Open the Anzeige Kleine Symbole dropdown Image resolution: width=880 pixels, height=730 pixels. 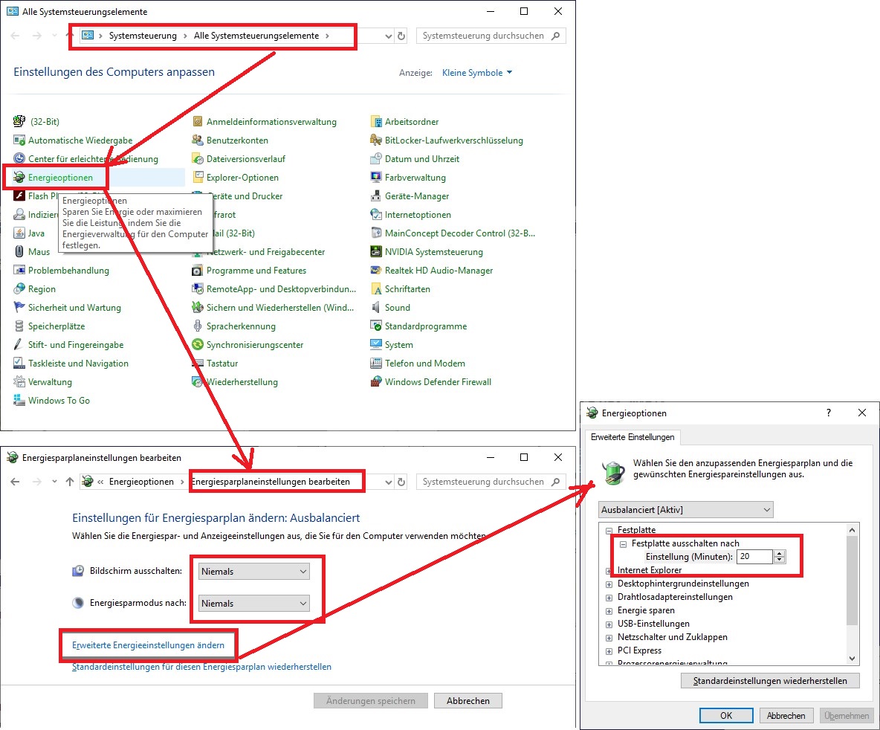(x=477, y=72)
